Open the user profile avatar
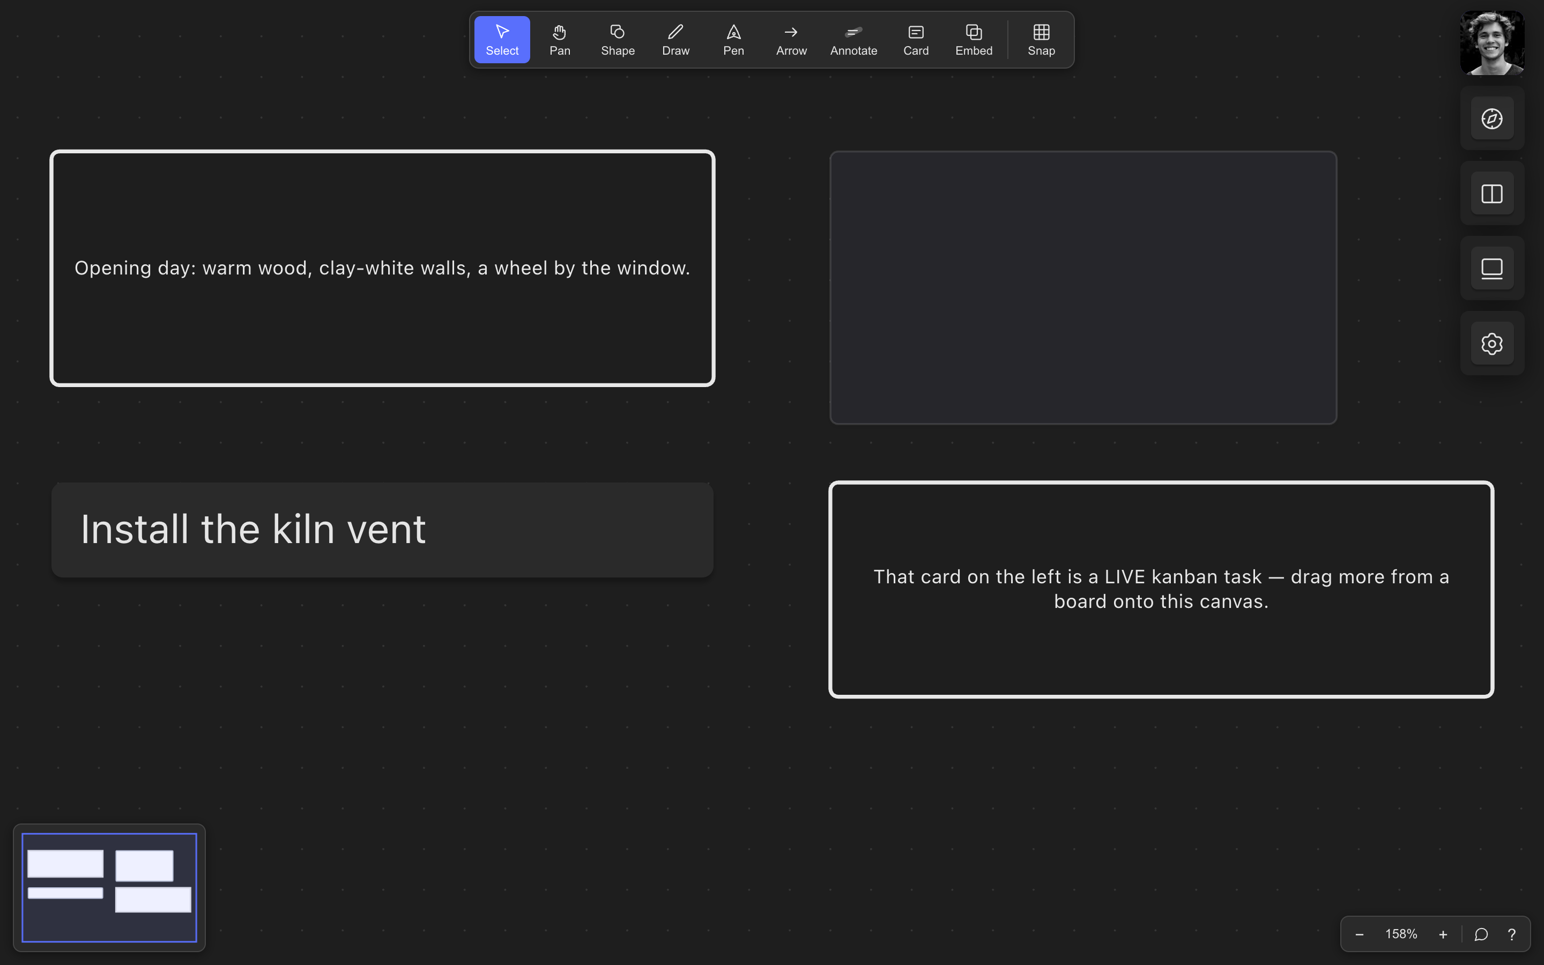This screenshot has width=1544, height=965. 1491,43
